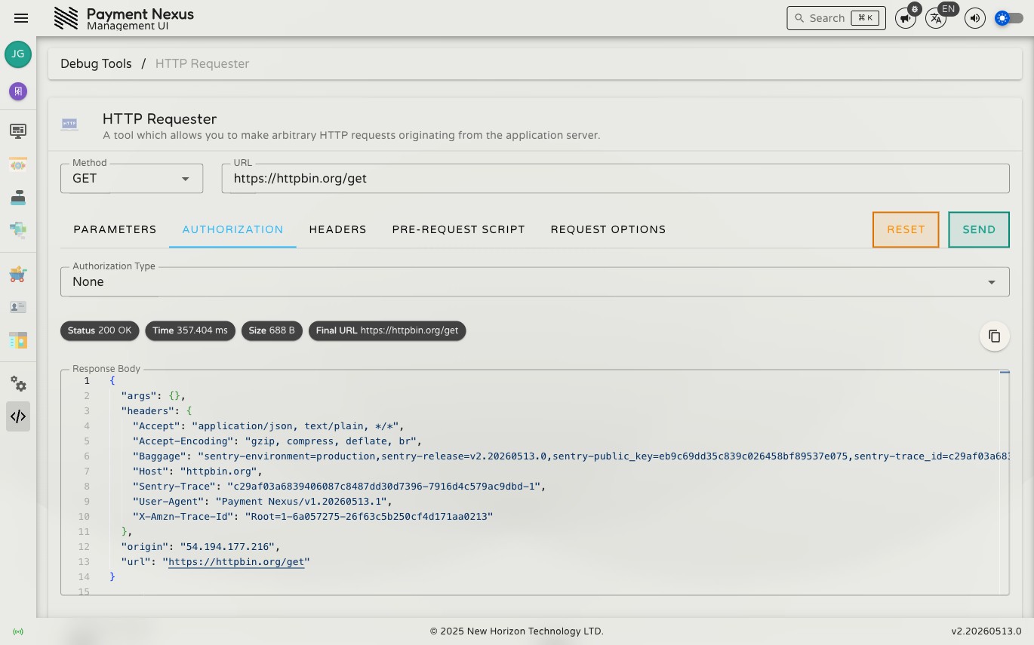This screenshot has width=1034, height=645.
Task: Switch to the Request Options tab
Action: point(608,229)
